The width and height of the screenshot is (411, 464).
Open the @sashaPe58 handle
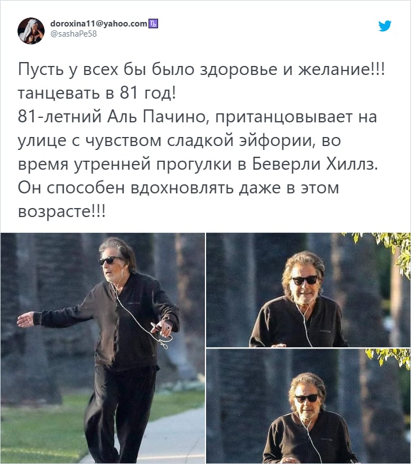[73, 34]
